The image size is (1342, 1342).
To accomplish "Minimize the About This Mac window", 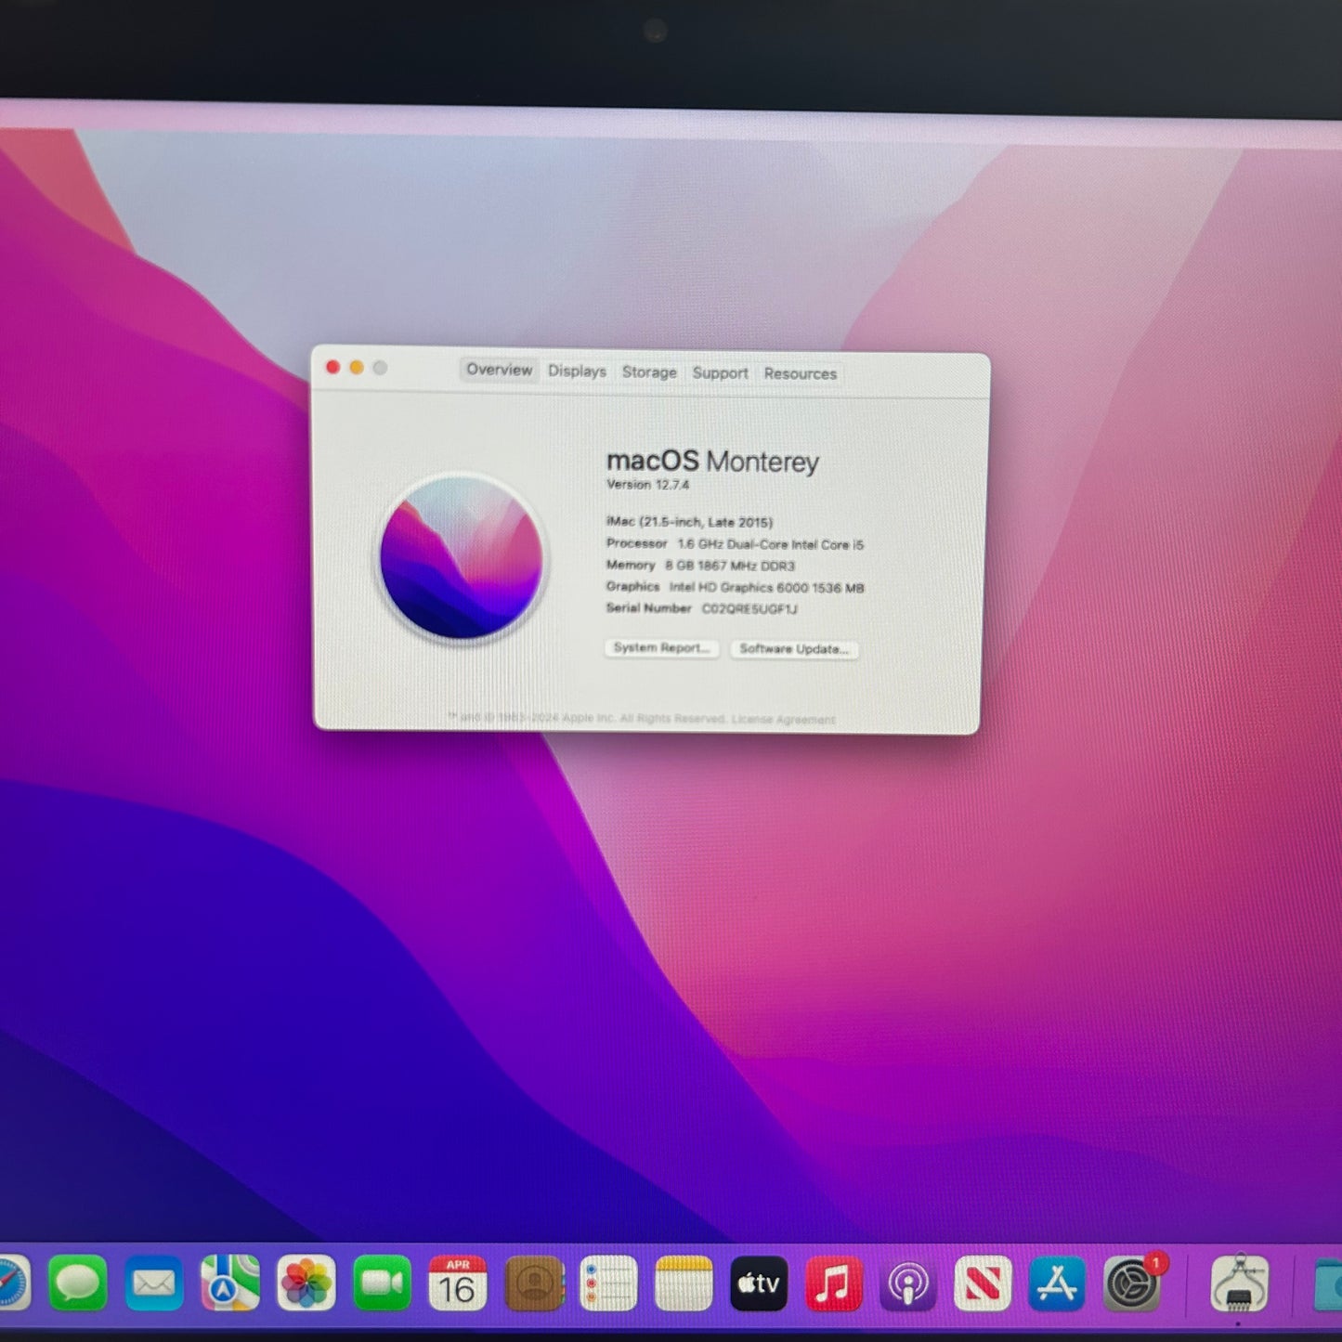I will pos(357,368).
